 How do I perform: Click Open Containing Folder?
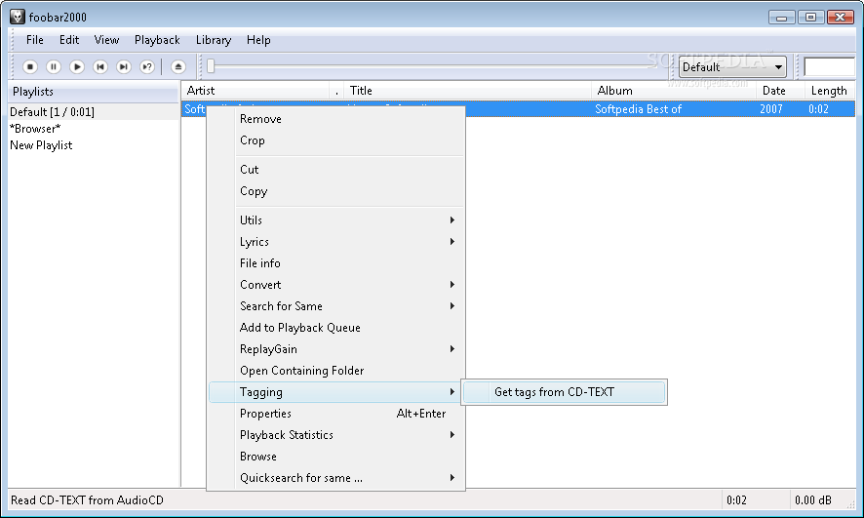[x=335, y=371]
